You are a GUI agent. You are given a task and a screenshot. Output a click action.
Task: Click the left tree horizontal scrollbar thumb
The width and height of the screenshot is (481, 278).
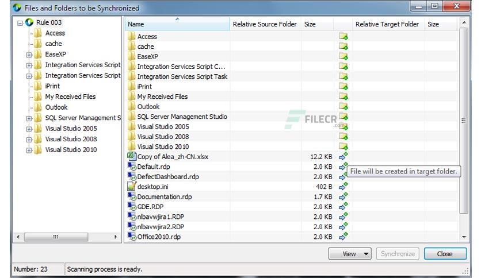pyautogui.click(x=56, y=237)
